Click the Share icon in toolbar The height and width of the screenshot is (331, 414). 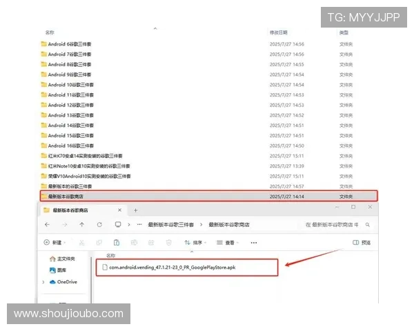tap(151, 243)
